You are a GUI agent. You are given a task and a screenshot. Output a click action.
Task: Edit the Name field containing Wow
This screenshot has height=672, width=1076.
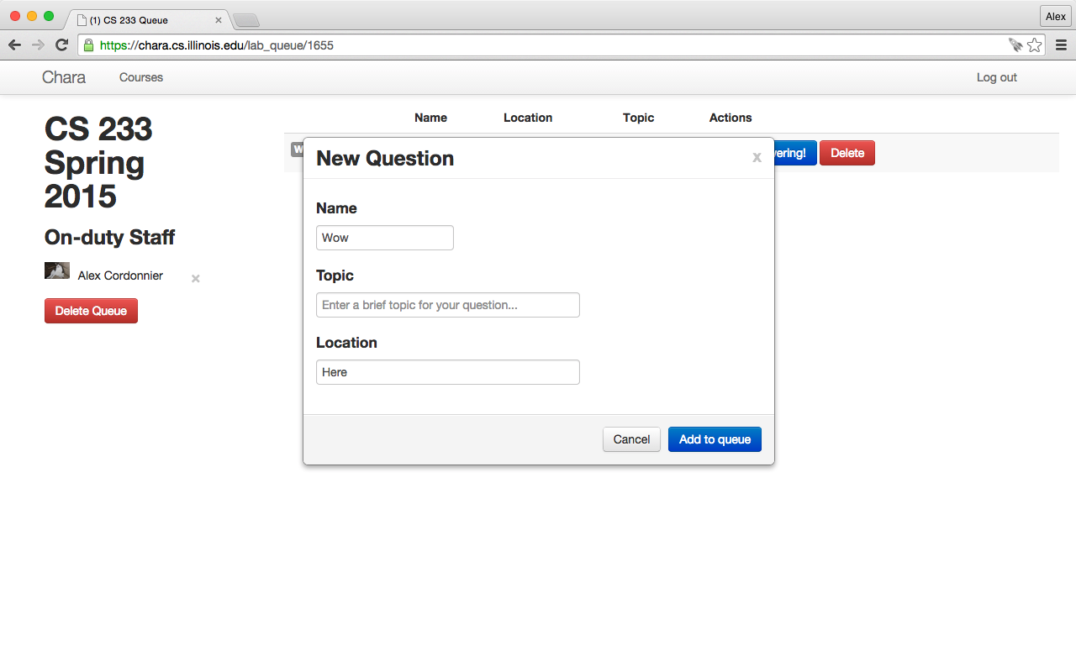coord(385,238)
